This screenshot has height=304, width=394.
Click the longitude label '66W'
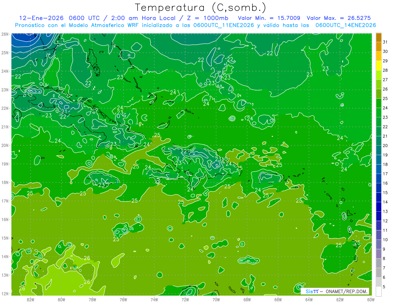coord(278,299)
